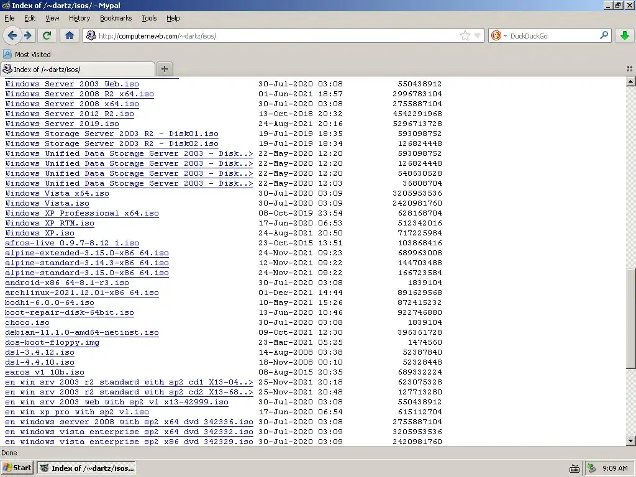636x477 pixels.
Task: Open Windows Storage Server 2003 R2 Disk02.iso
Action: [x=112, y=143]
